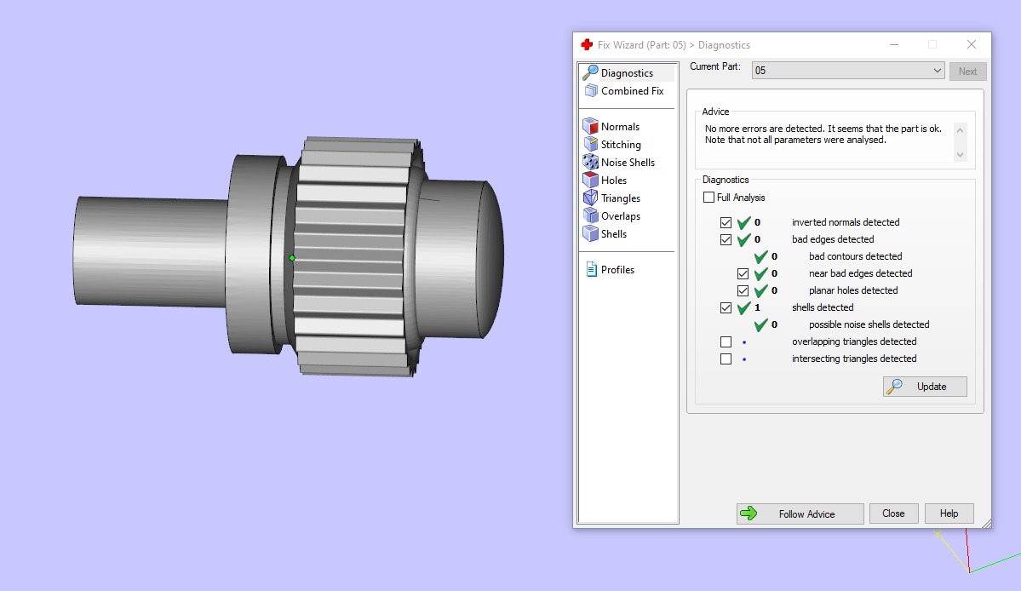
Task: Uncheck planar holes detected checkbox
Action: (743, 290)
